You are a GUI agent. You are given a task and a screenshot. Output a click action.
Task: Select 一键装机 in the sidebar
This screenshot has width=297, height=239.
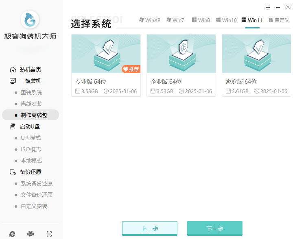point(31,81)
